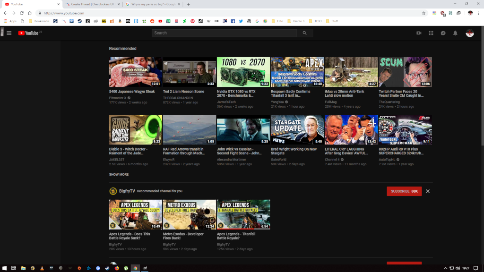
Task: Click the YouTube search input field
Action: (x=225, y=33)
